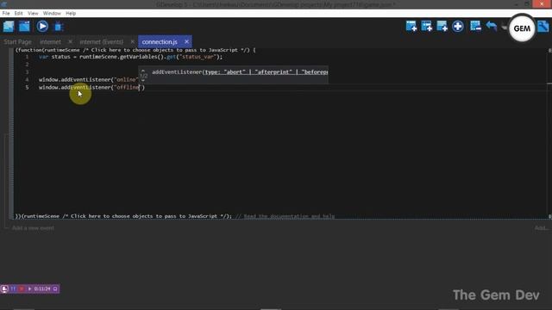Viewport: 552px width, 310px height.
Task: Stop the recording with red button
Action: point(22,289)
